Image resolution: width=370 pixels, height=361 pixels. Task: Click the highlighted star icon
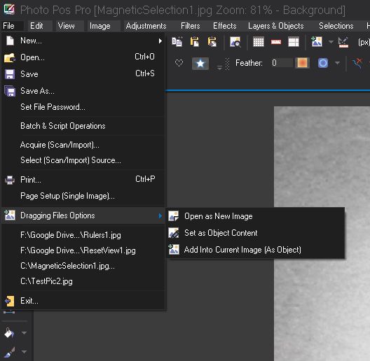pos(200,64)
